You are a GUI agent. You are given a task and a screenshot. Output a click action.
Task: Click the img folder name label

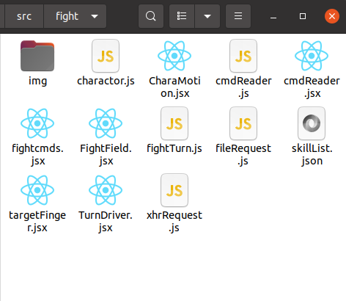[37, 81]
